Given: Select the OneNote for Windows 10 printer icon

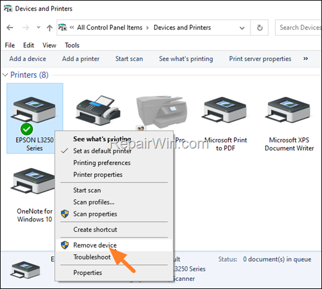Looking at the screenshot, I should [x=33, y=181].
